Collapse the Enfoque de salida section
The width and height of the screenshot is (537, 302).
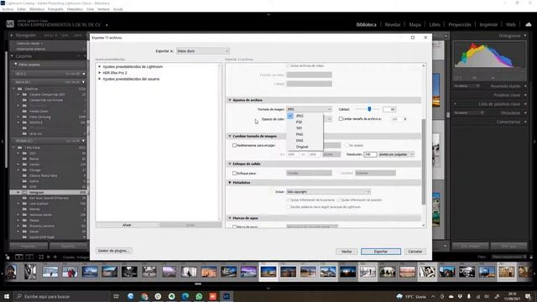[230, 164]
